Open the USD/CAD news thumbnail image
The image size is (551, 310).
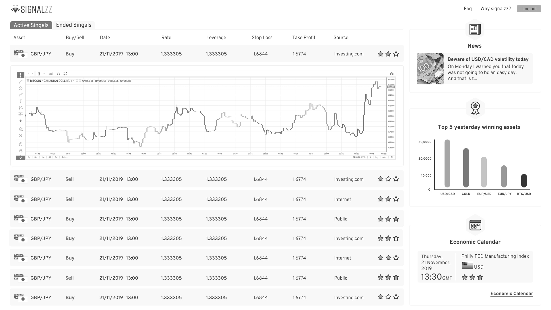coord(430,68)
